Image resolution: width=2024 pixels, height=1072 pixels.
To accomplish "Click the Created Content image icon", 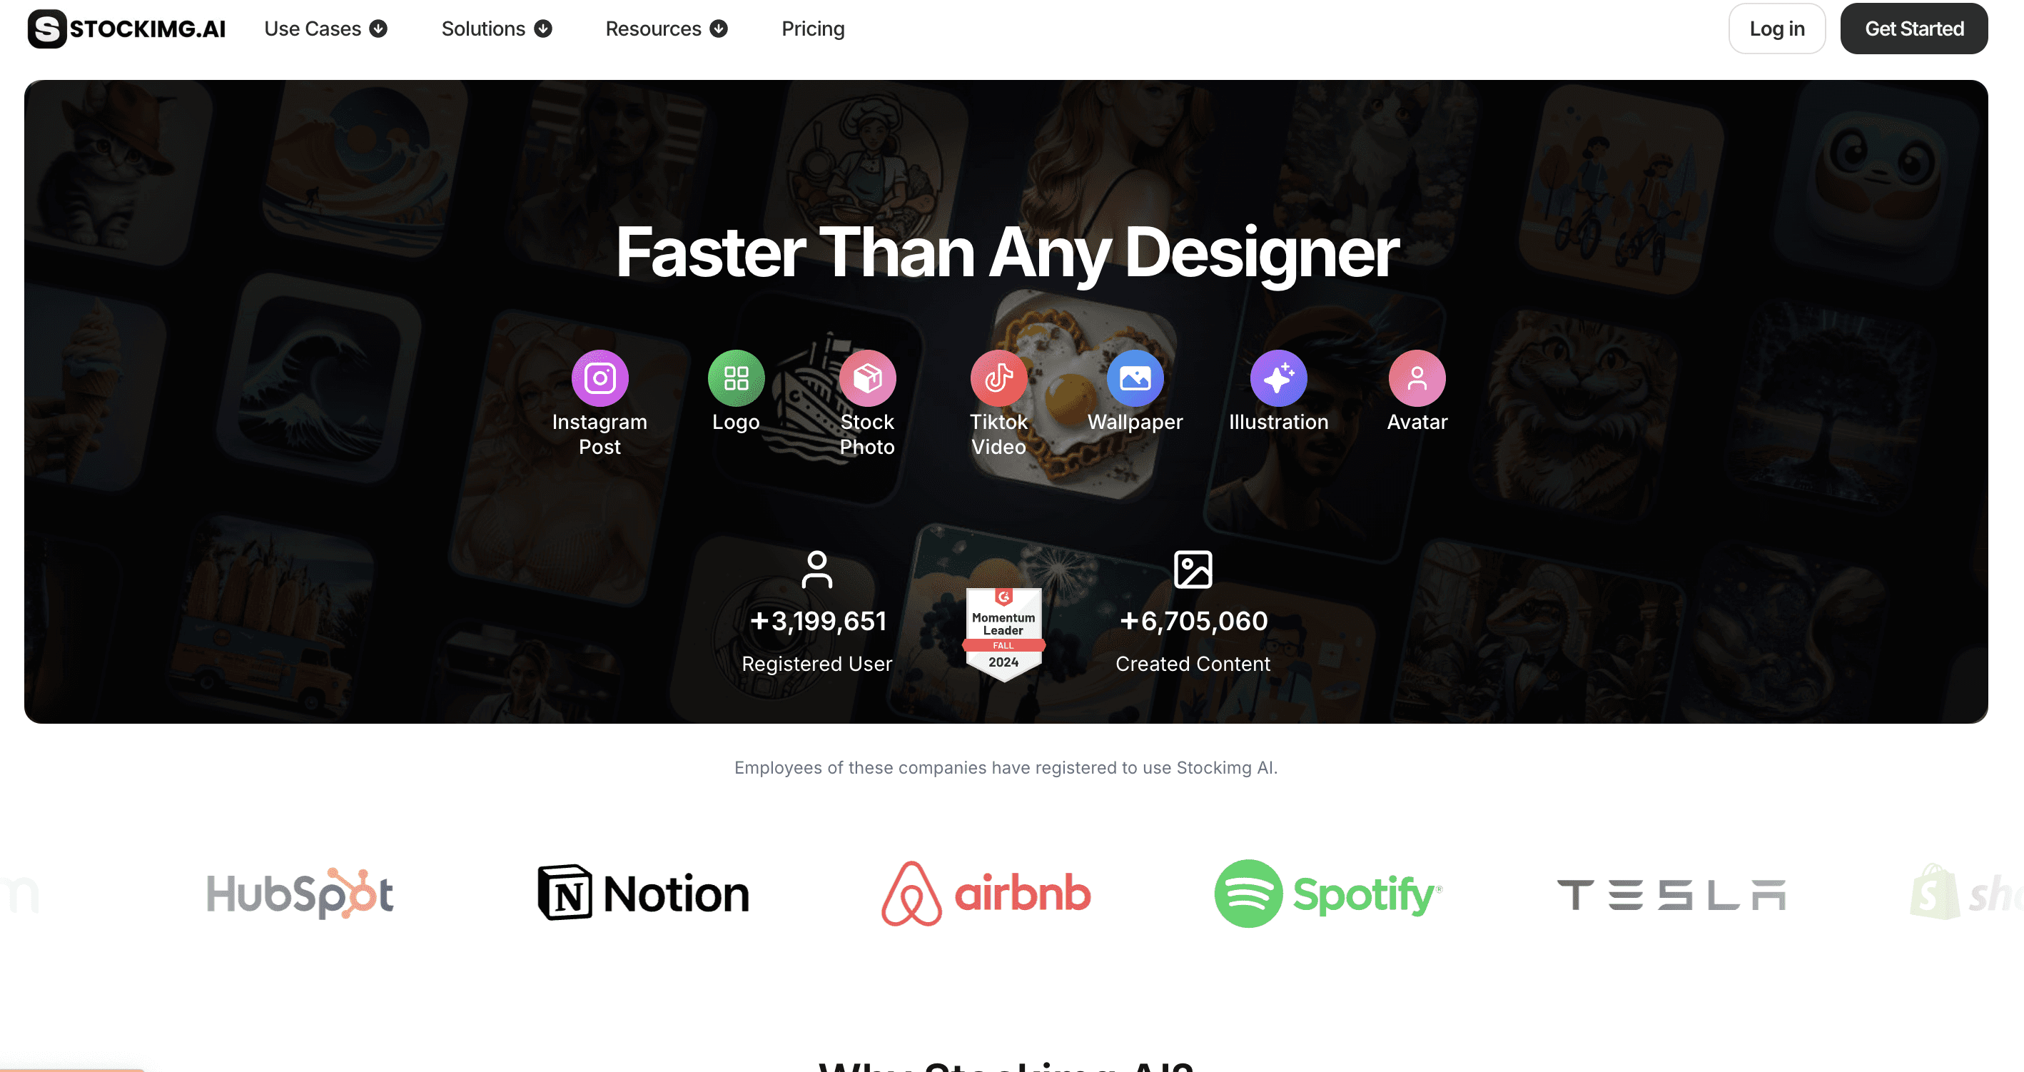I will click(1193, 570).
